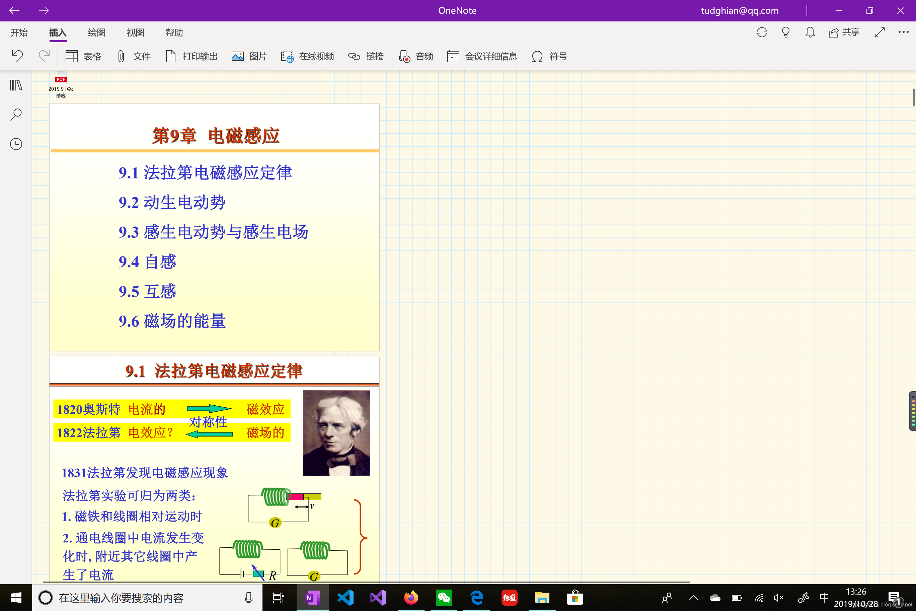Insert a table using the 表格 icon

coord(83,56)
